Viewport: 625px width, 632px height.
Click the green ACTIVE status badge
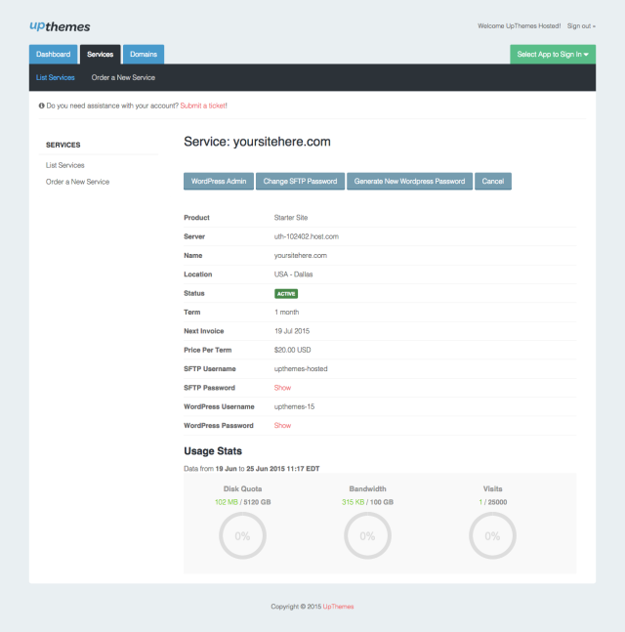(x=286, y=294)
